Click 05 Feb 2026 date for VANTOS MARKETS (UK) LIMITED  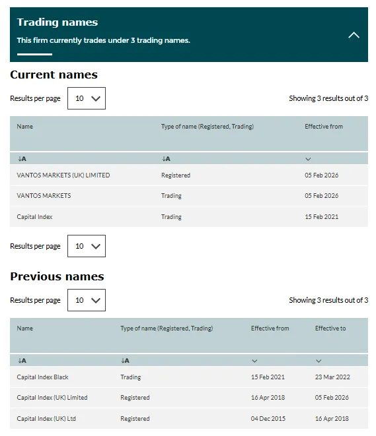click(x=321, y=175)
